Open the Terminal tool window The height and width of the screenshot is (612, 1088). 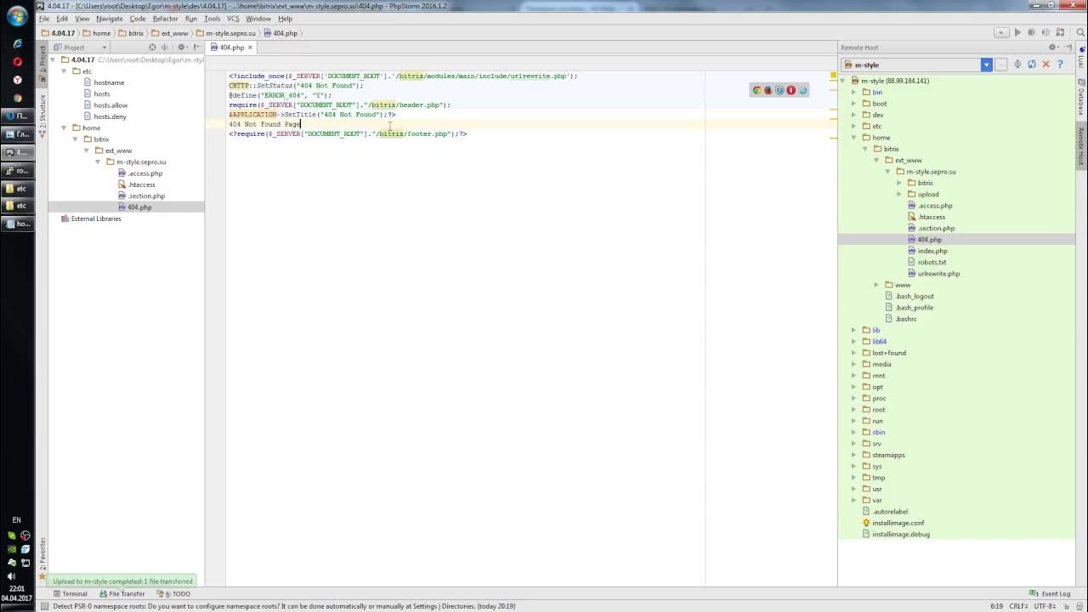coord(70,593)
